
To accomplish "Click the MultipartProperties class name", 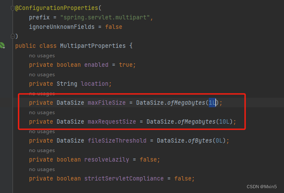I will coord(93,46).
